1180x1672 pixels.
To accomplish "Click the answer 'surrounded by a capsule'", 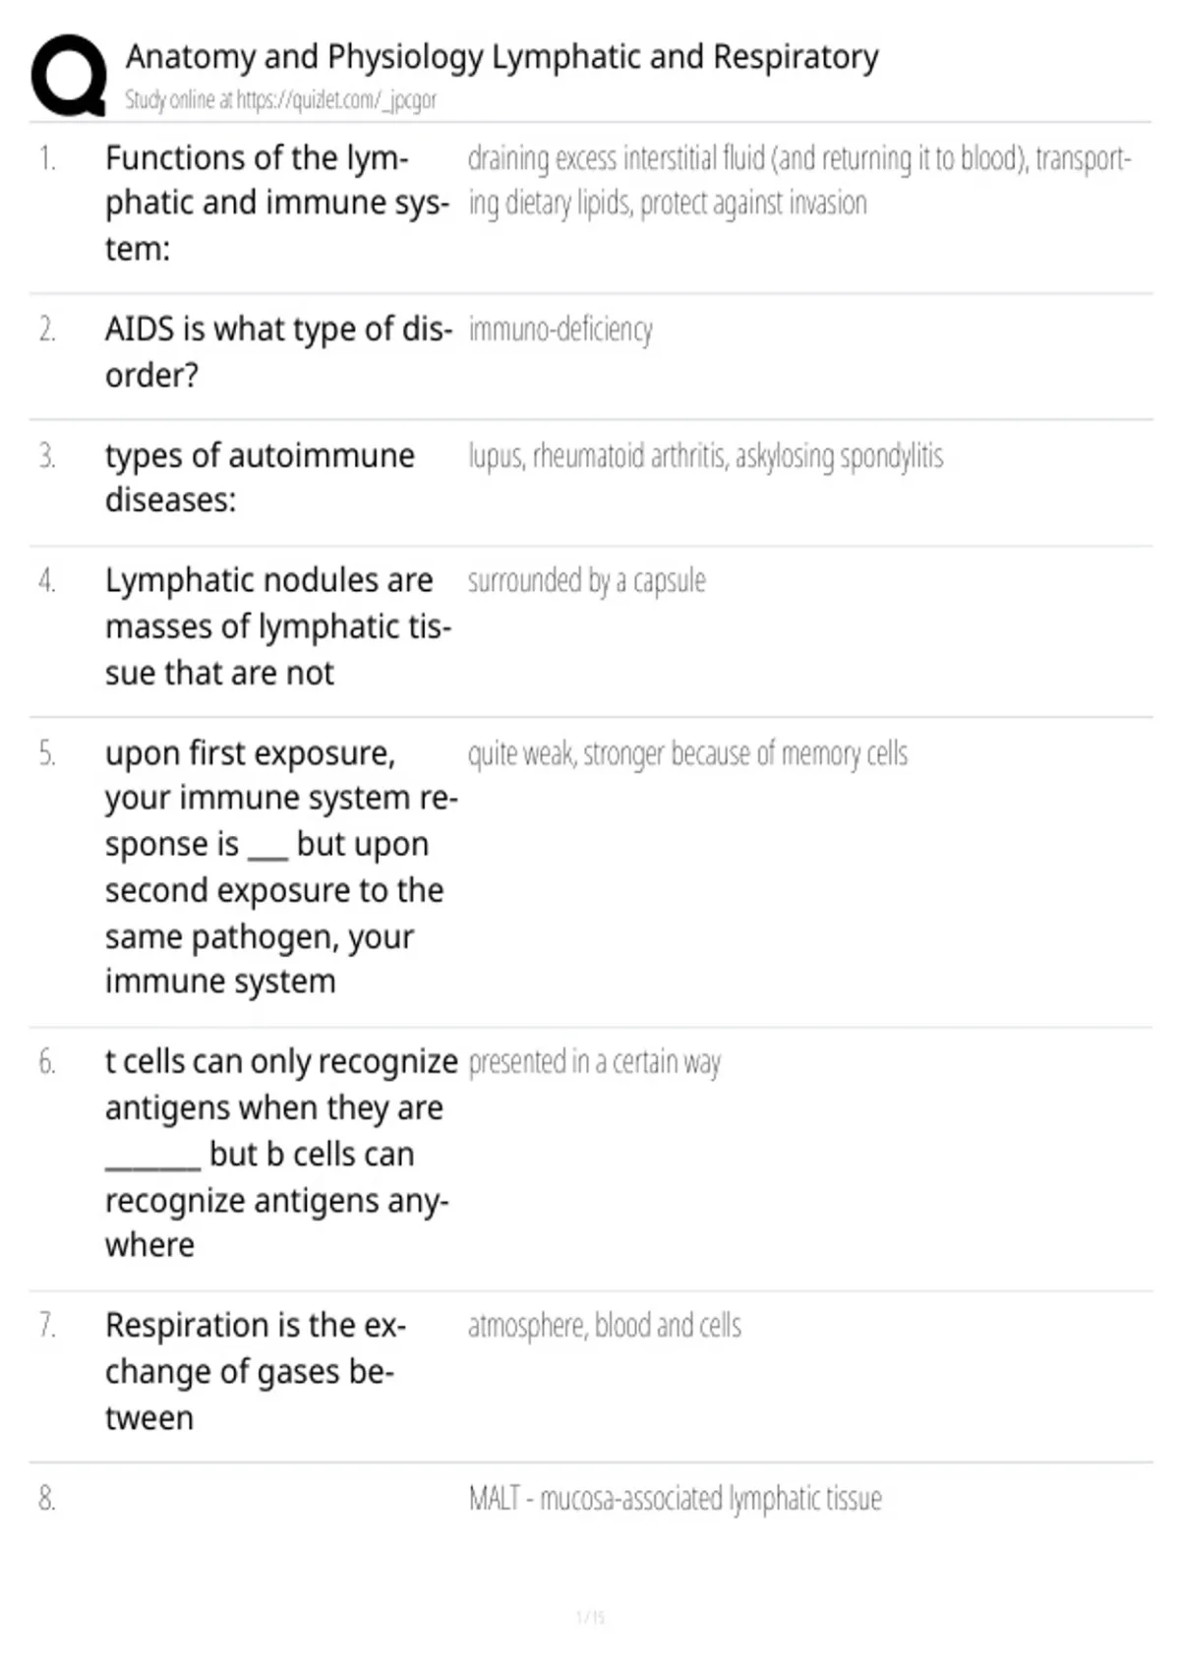I will [586, 581].
